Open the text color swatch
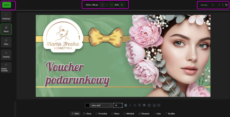The width and height of the screenshot is (230, 117). pos(87,105)
